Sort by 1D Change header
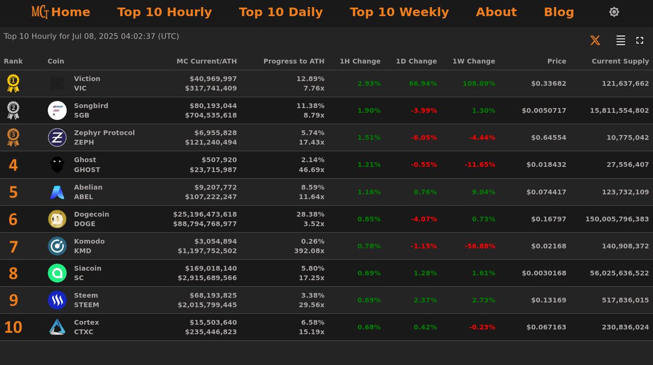This screenshot has width=653, height=365. point(416,61)
